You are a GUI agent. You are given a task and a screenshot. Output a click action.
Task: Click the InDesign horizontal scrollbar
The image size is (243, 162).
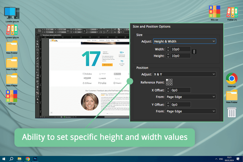117,117
